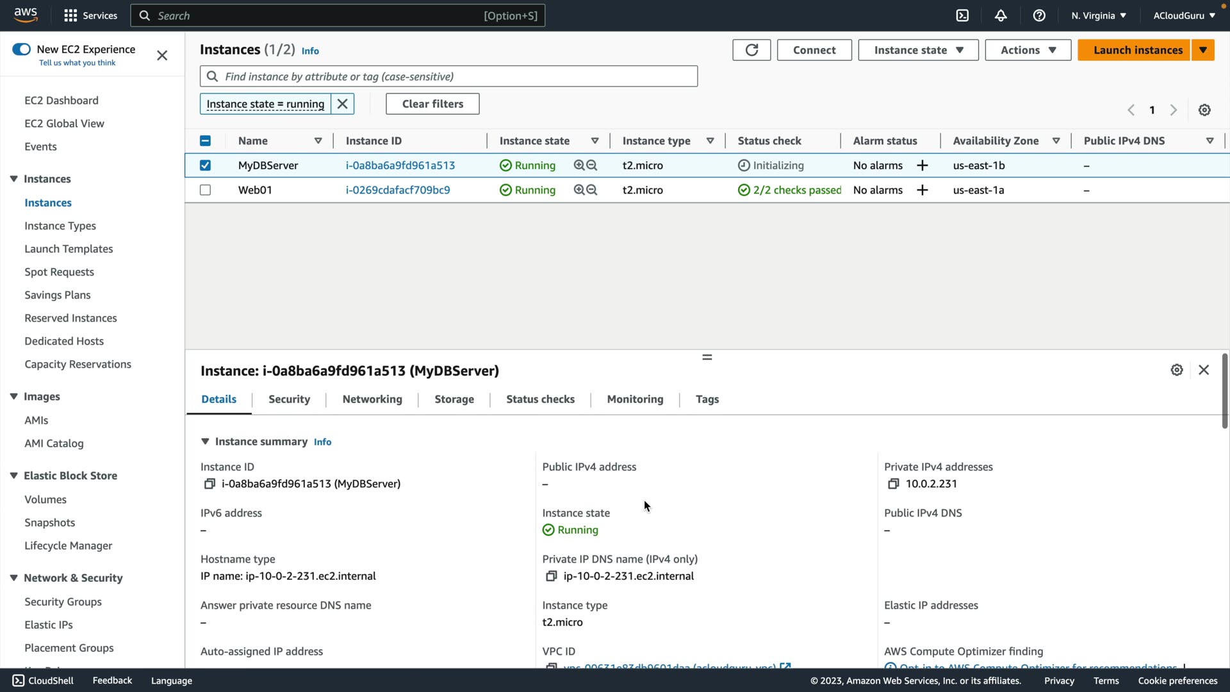Toggle the New EC2 Experience switch

click(21, 49)
